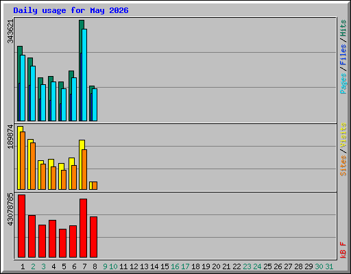Click day 12 on the x-axis
351x274 pixels.
click(x=134, y=266)
